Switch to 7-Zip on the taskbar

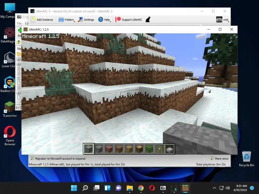click(x=163, y=188)
